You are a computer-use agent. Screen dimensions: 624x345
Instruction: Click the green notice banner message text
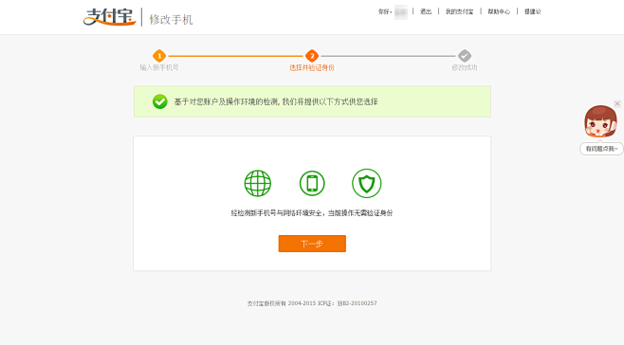coord(276,101)
